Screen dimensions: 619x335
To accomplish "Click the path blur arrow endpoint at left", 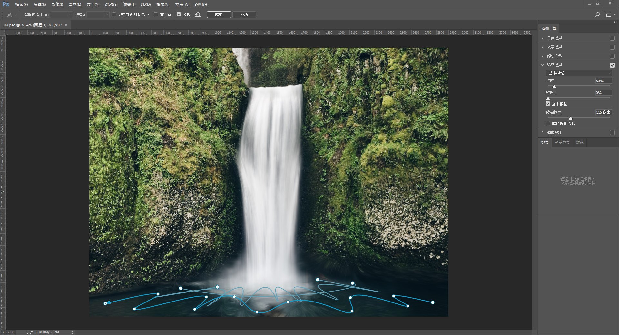I will click(105, 303).
